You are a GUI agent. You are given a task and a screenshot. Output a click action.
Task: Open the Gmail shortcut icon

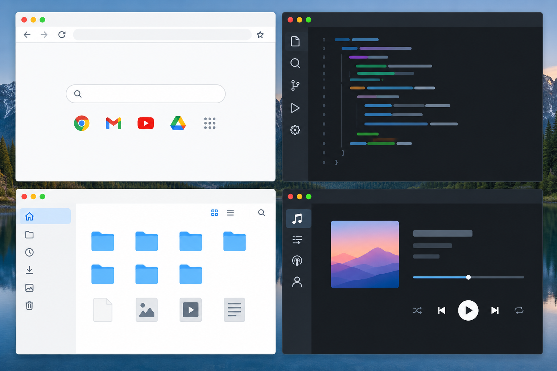tap(114, 123)
